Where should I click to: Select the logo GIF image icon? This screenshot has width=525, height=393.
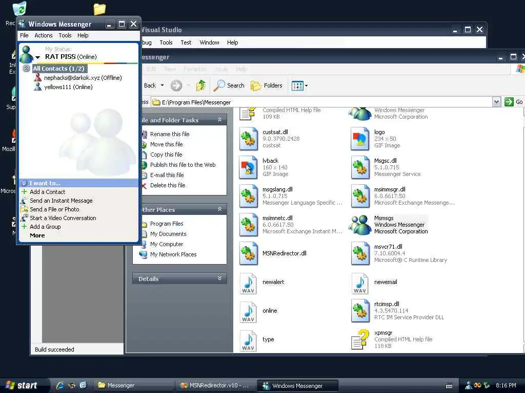[x=360, y=139]
